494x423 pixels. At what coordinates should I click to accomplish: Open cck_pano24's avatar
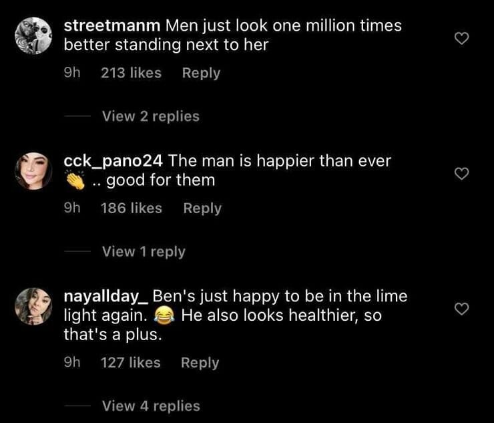(x=33, y=170)
